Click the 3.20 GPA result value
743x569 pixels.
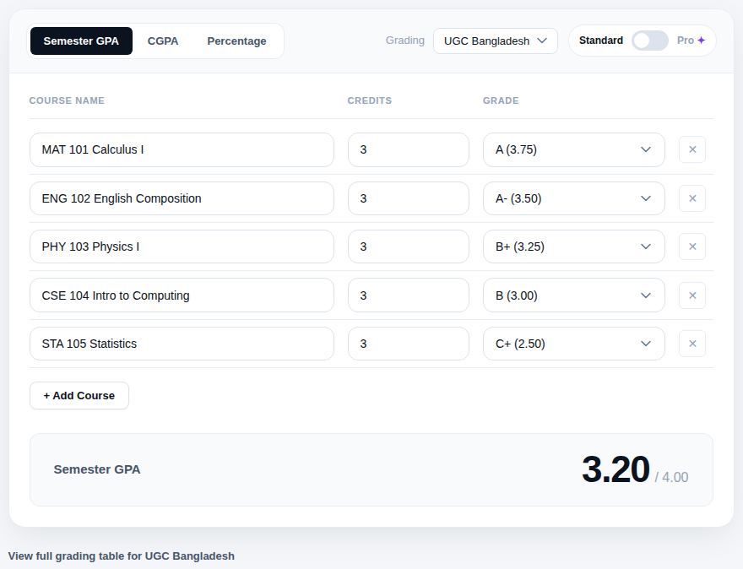(616, 469)
